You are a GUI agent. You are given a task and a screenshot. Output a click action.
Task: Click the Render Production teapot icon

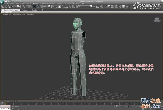127,7
